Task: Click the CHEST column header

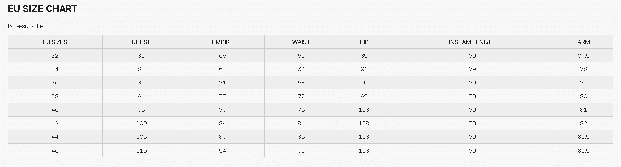Action: click(x=141, y=42)
